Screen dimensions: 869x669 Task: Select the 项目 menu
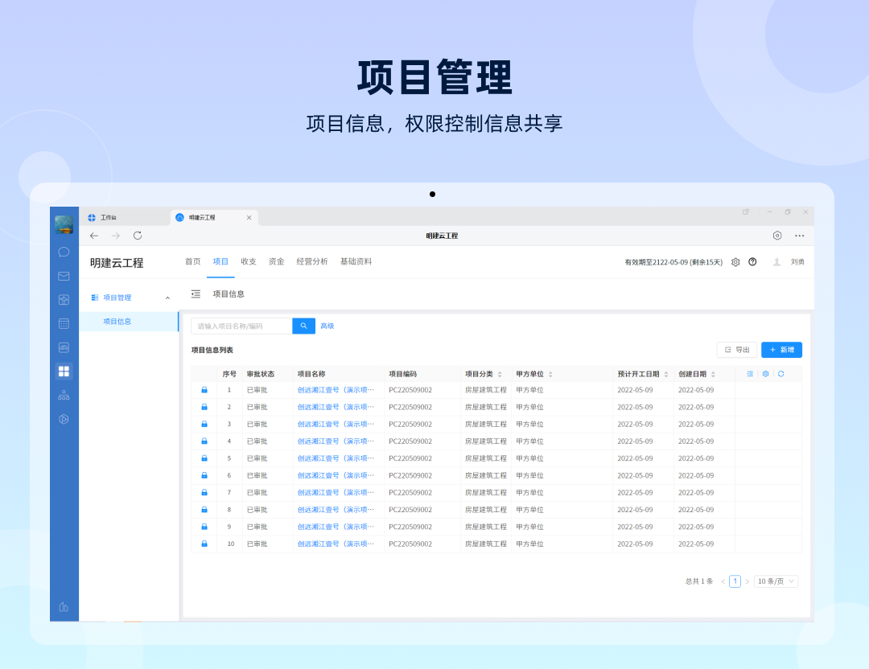(x=220, y=261)
